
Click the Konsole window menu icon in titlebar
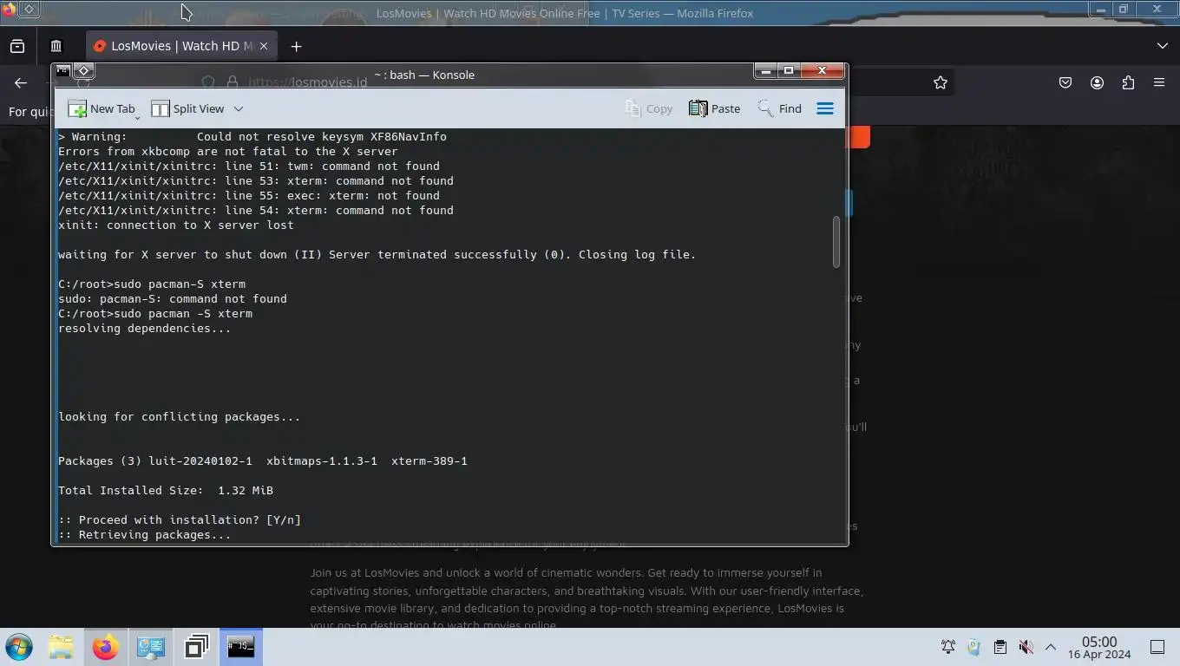[62, 70]
